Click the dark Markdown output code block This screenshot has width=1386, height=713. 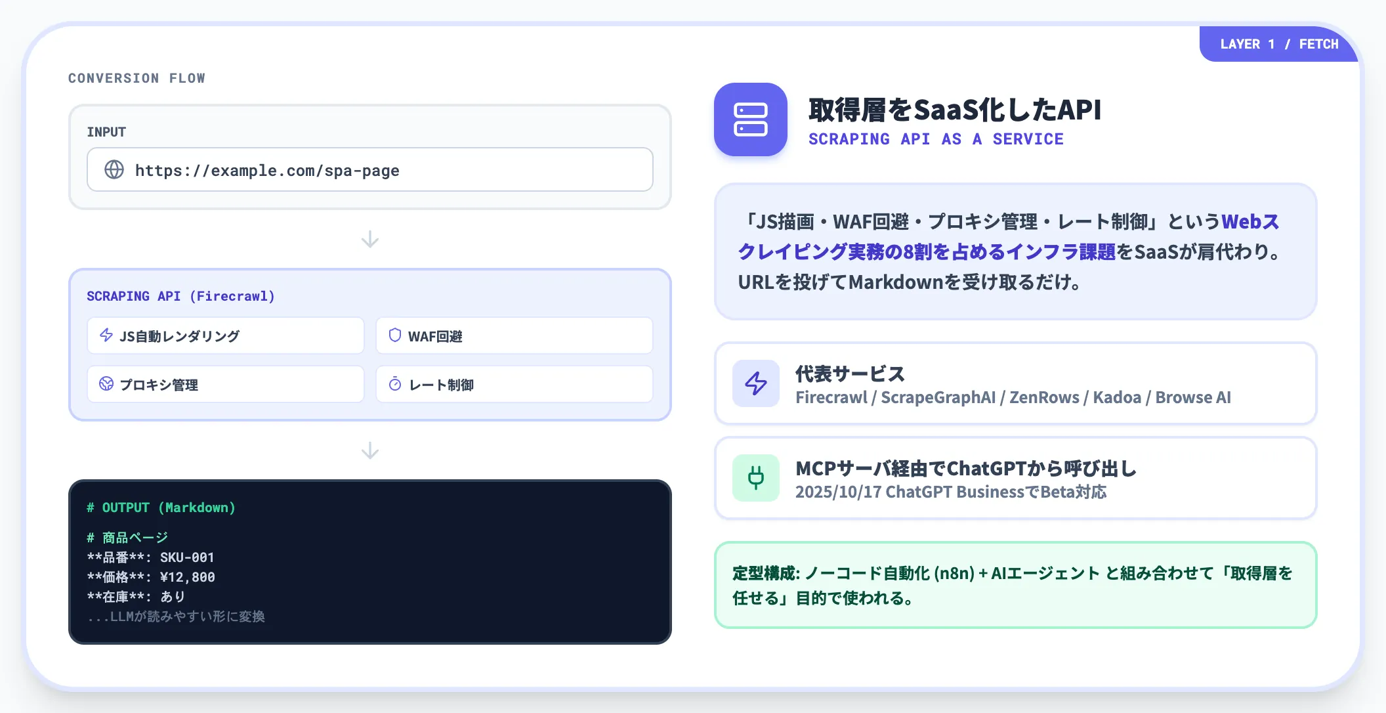coord(370,562)
